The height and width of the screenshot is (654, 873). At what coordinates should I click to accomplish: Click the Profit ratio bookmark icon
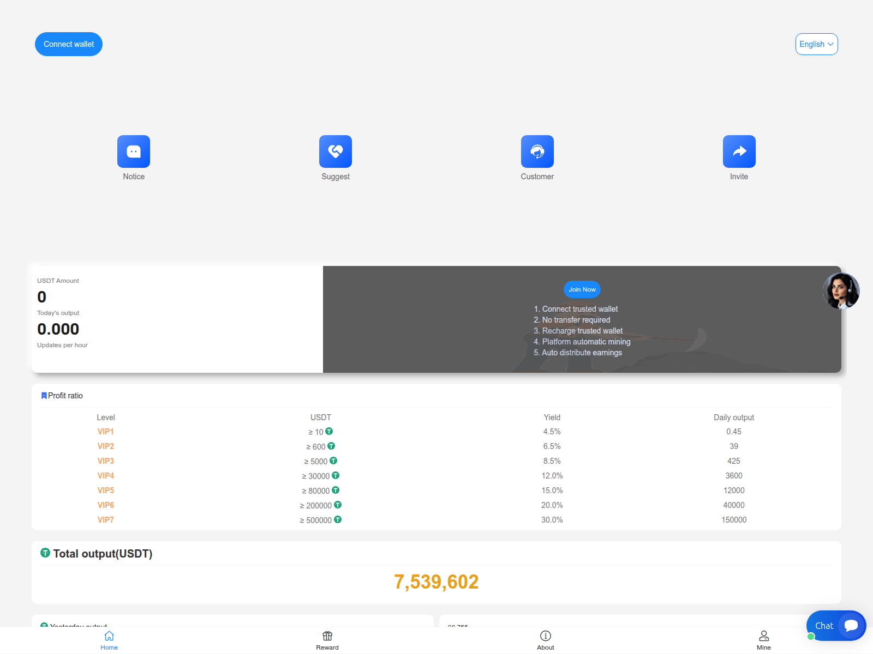(x=44, y=395)
